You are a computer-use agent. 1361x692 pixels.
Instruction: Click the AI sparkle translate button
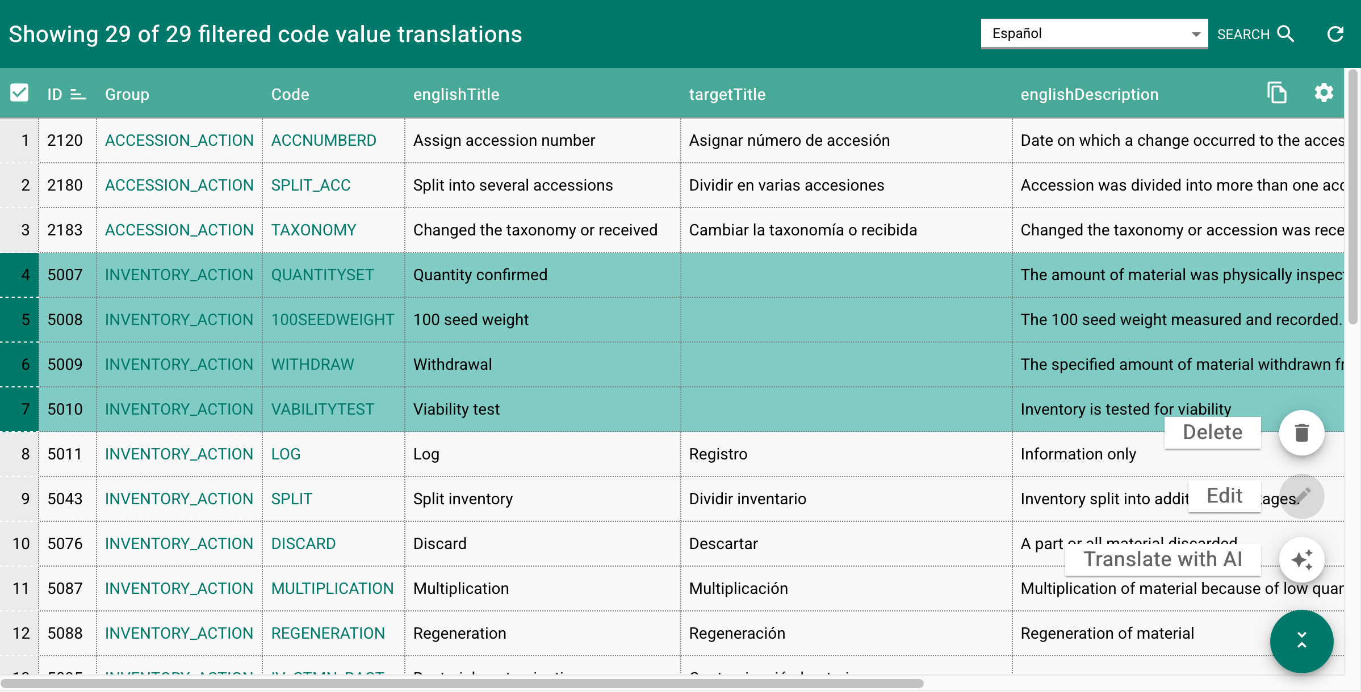1302,560
